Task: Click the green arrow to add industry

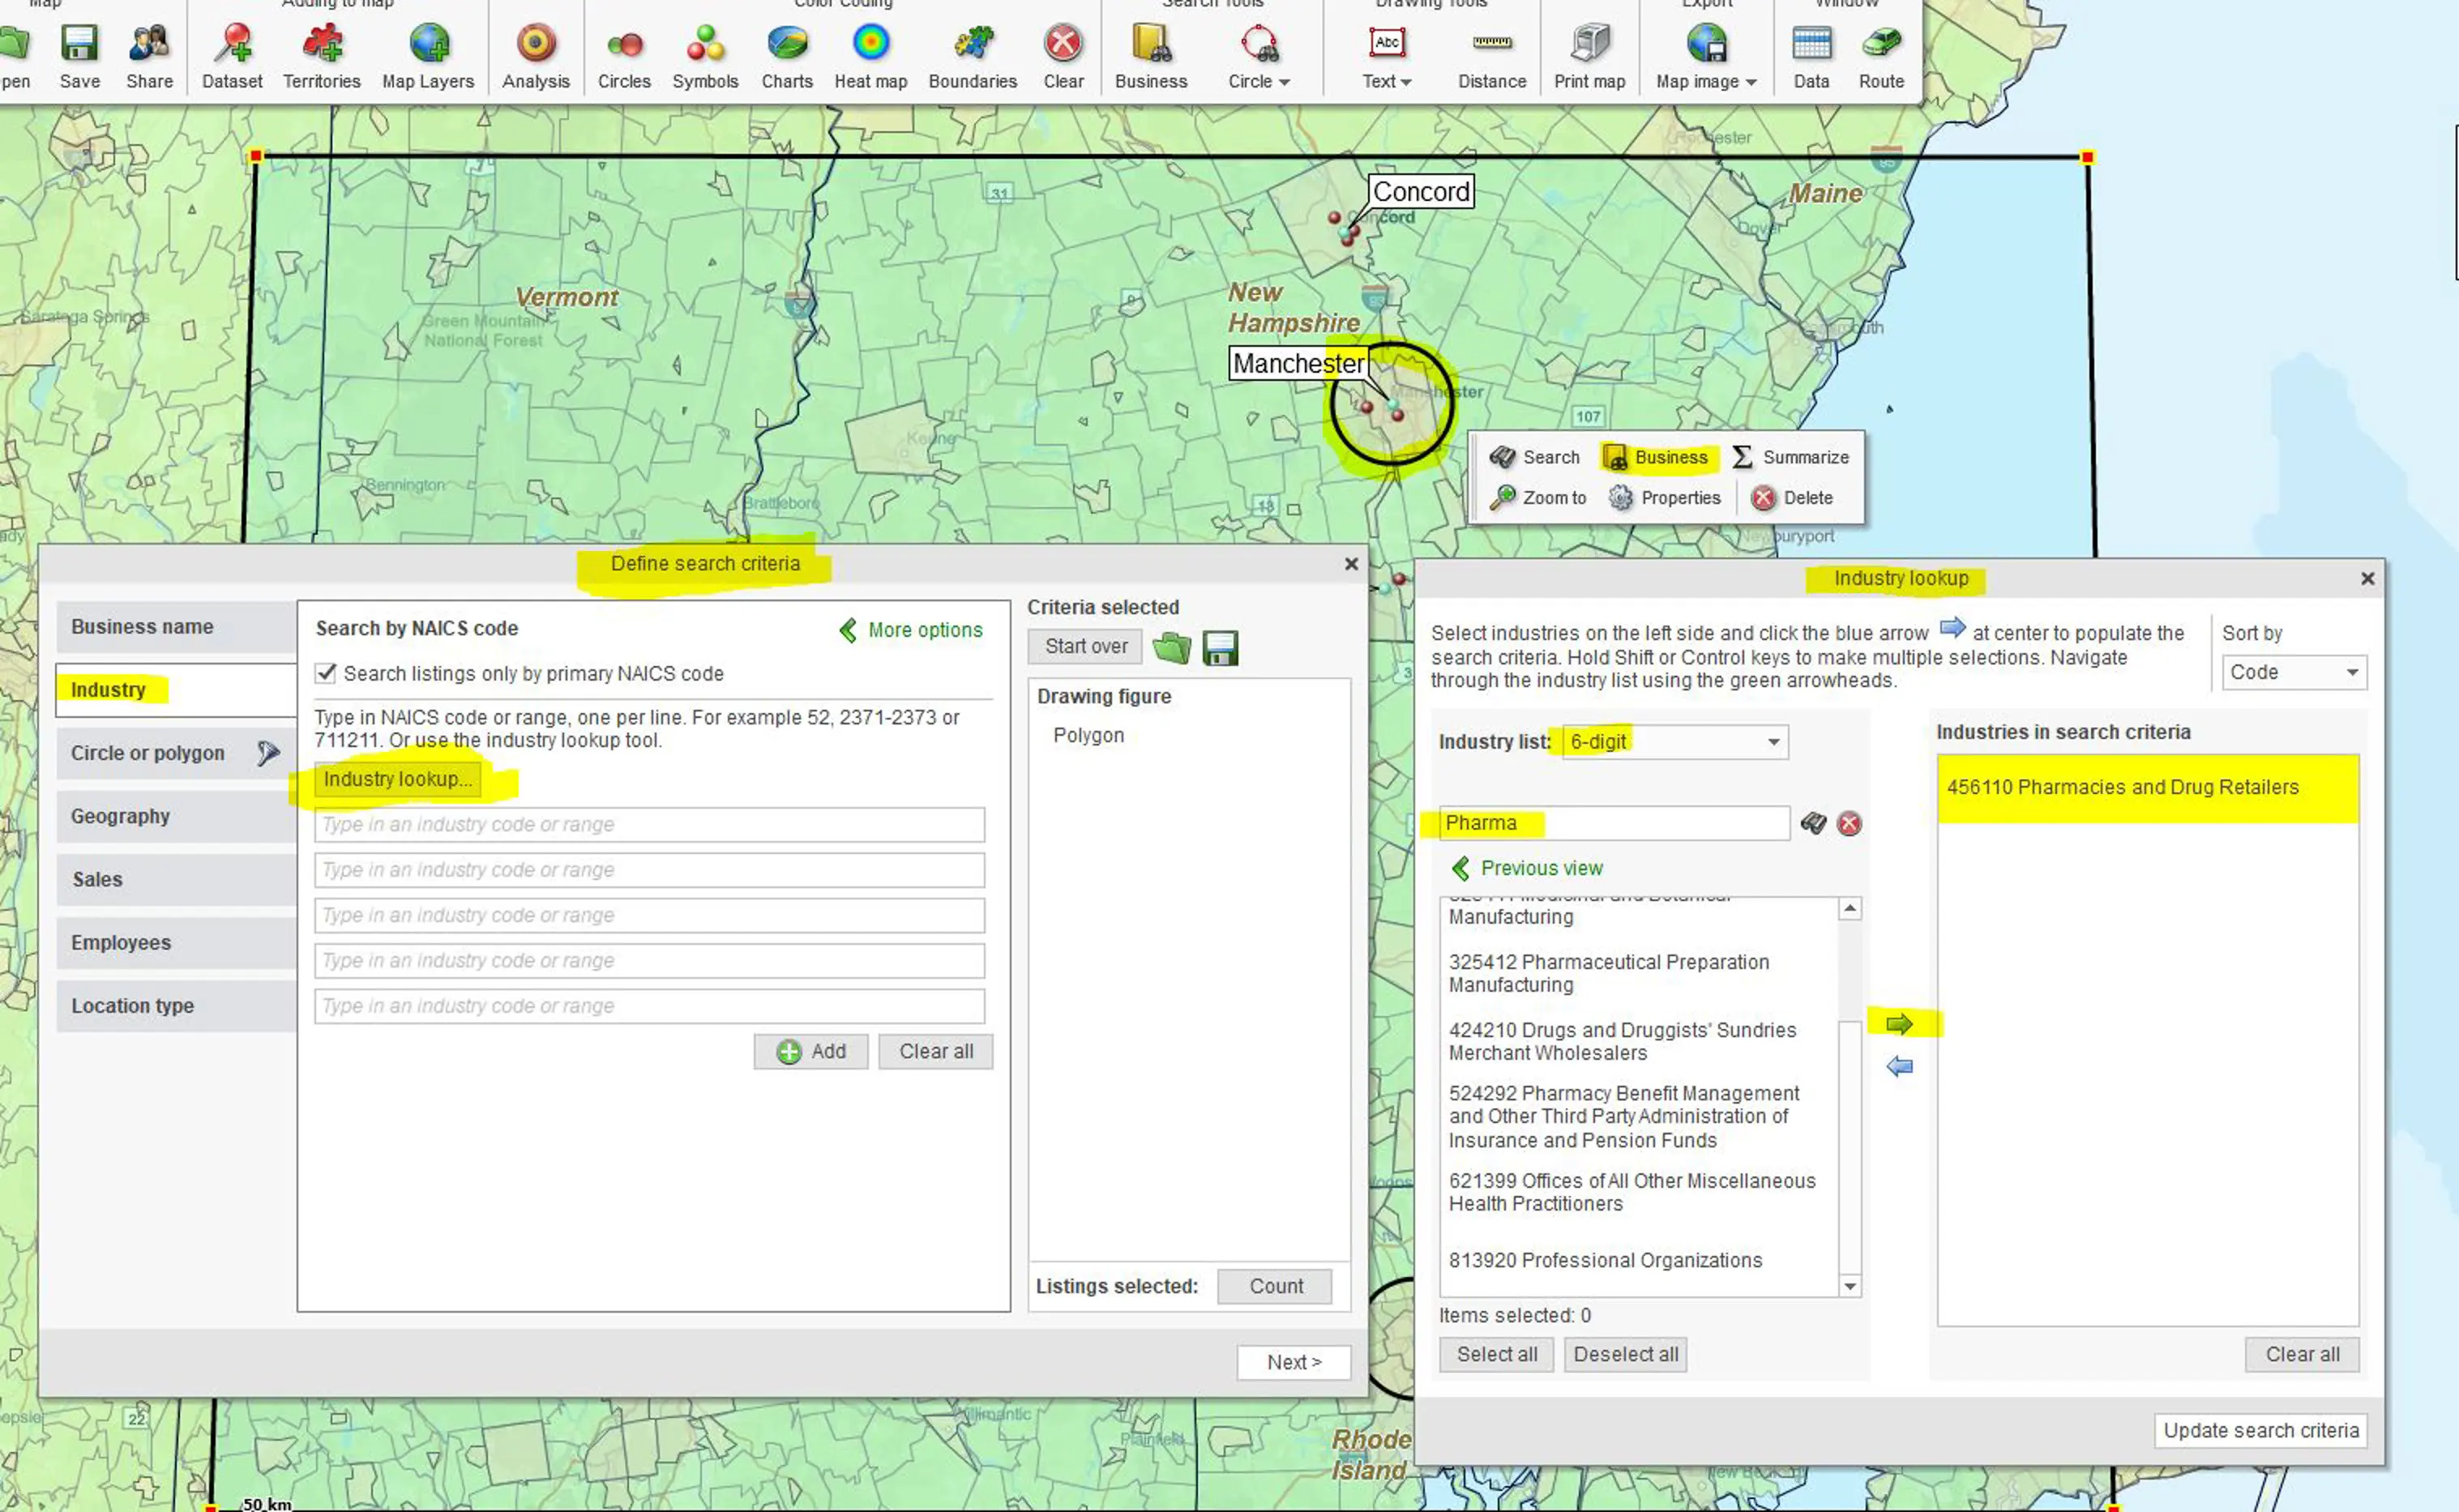Action: tap(1898, 1024)
